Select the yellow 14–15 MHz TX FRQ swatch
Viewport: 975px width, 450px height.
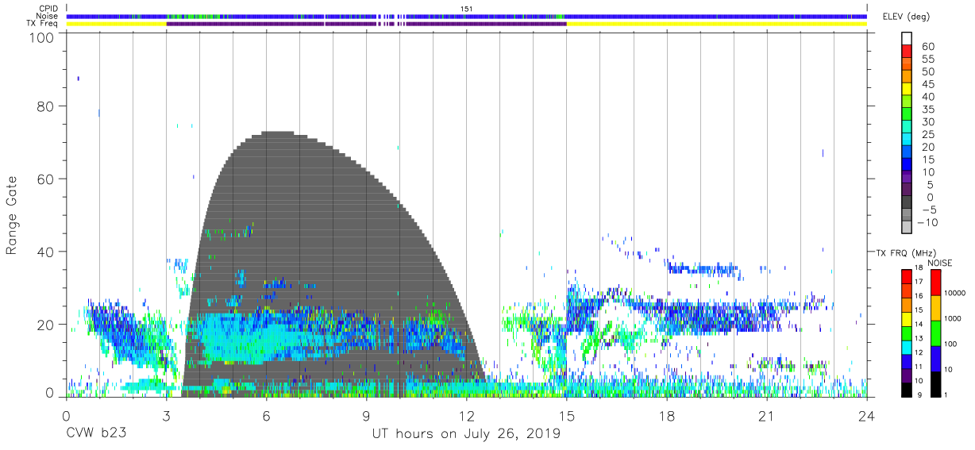coord(907,318)
